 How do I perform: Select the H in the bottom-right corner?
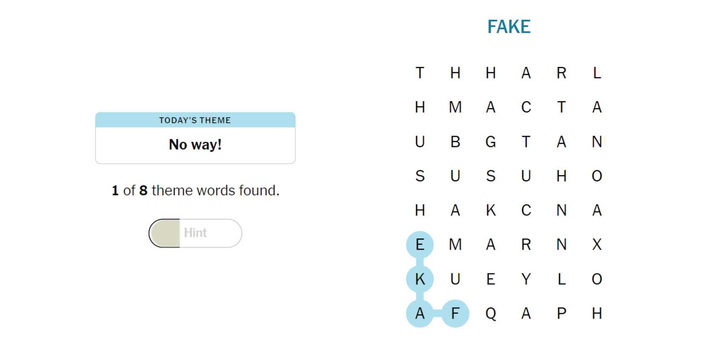(x=597, y=314)
